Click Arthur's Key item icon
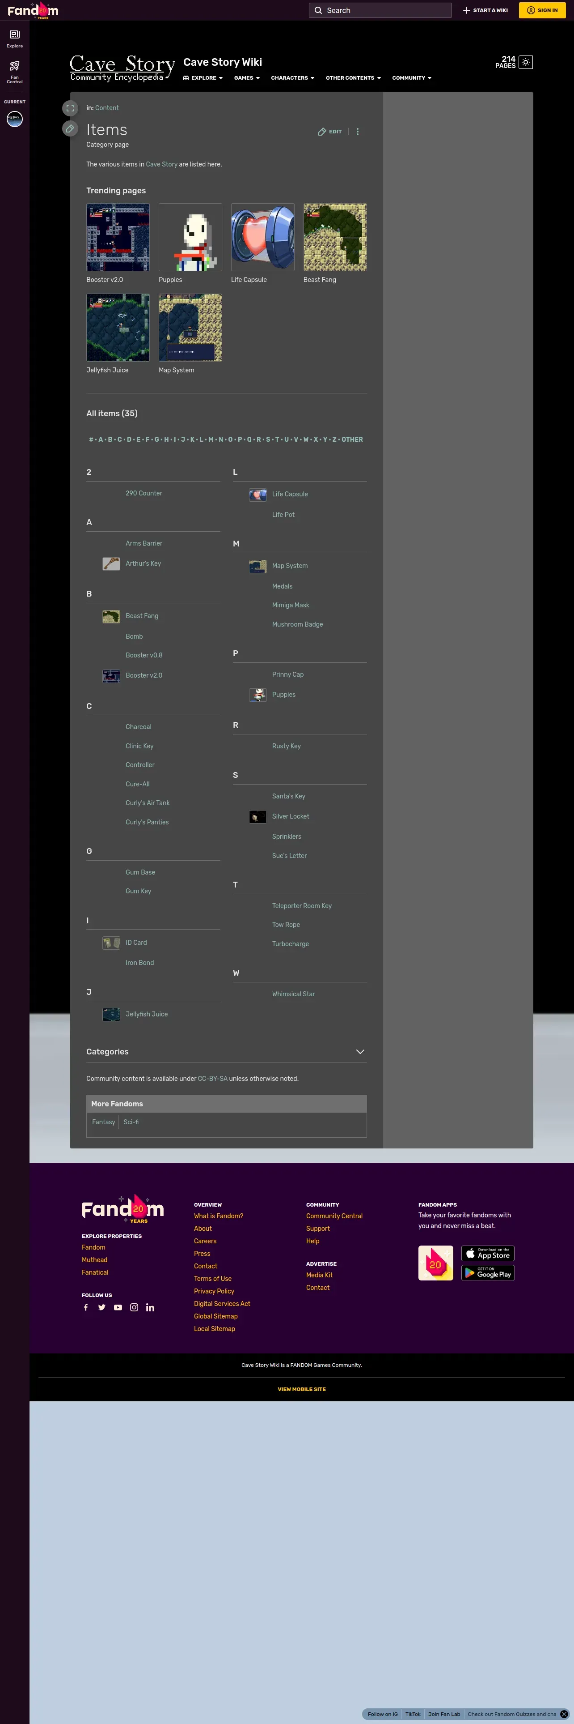 point(111,563)
